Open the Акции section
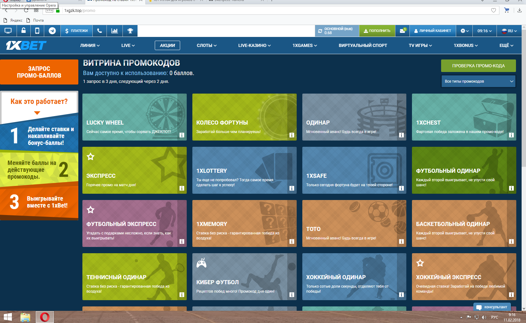 (167, 45)
